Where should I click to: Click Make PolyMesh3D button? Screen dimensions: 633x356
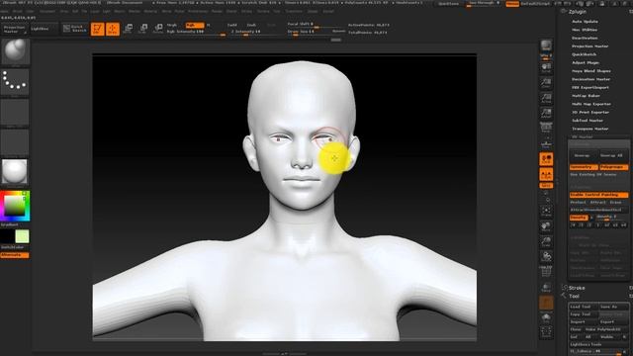(x=605, y=329)
